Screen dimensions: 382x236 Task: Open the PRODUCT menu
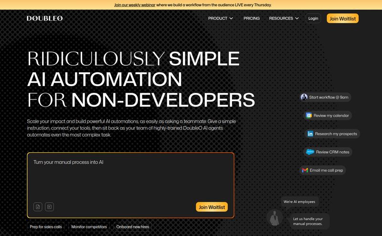[221, 19]
